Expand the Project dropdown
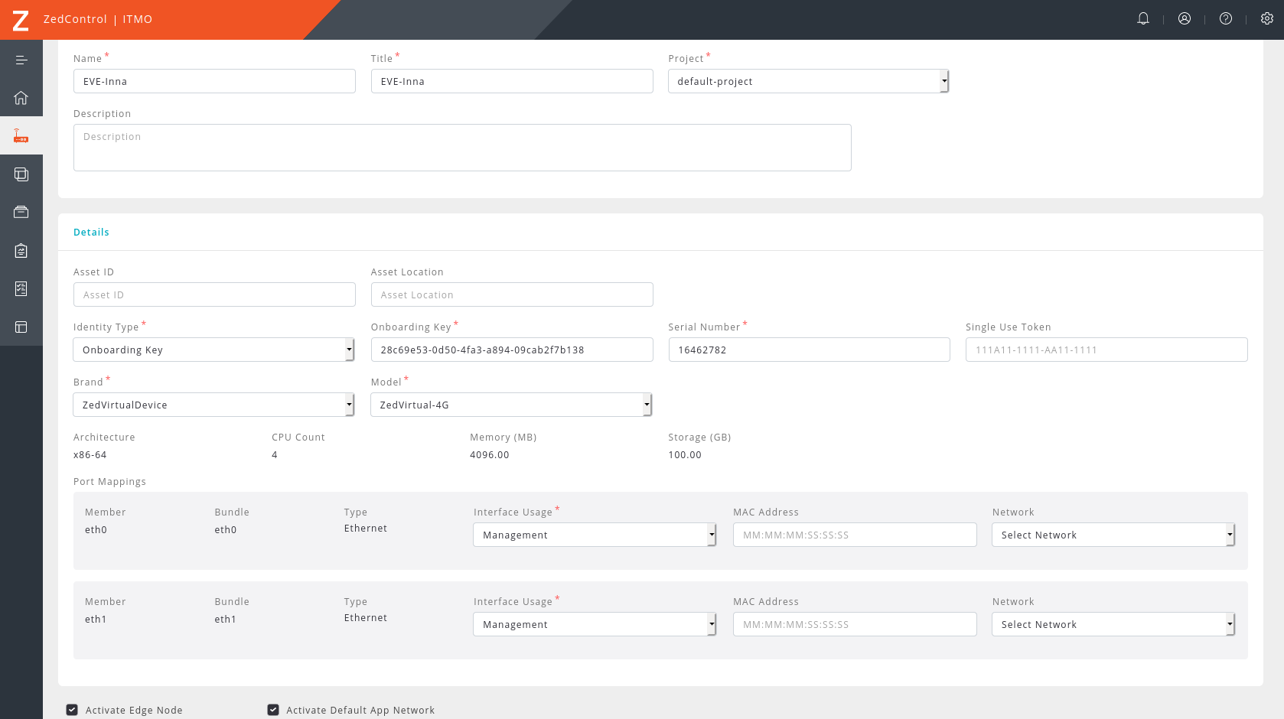The width and height of the screenshot is (1284, 719). pos(808,81)
